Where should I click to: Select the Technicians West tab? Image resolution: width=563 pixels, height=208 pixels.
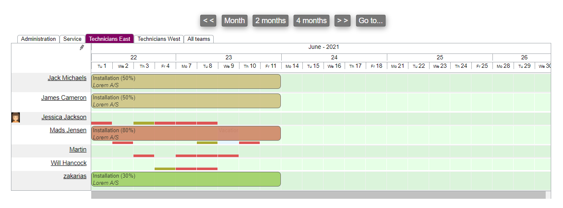(159, 39)
